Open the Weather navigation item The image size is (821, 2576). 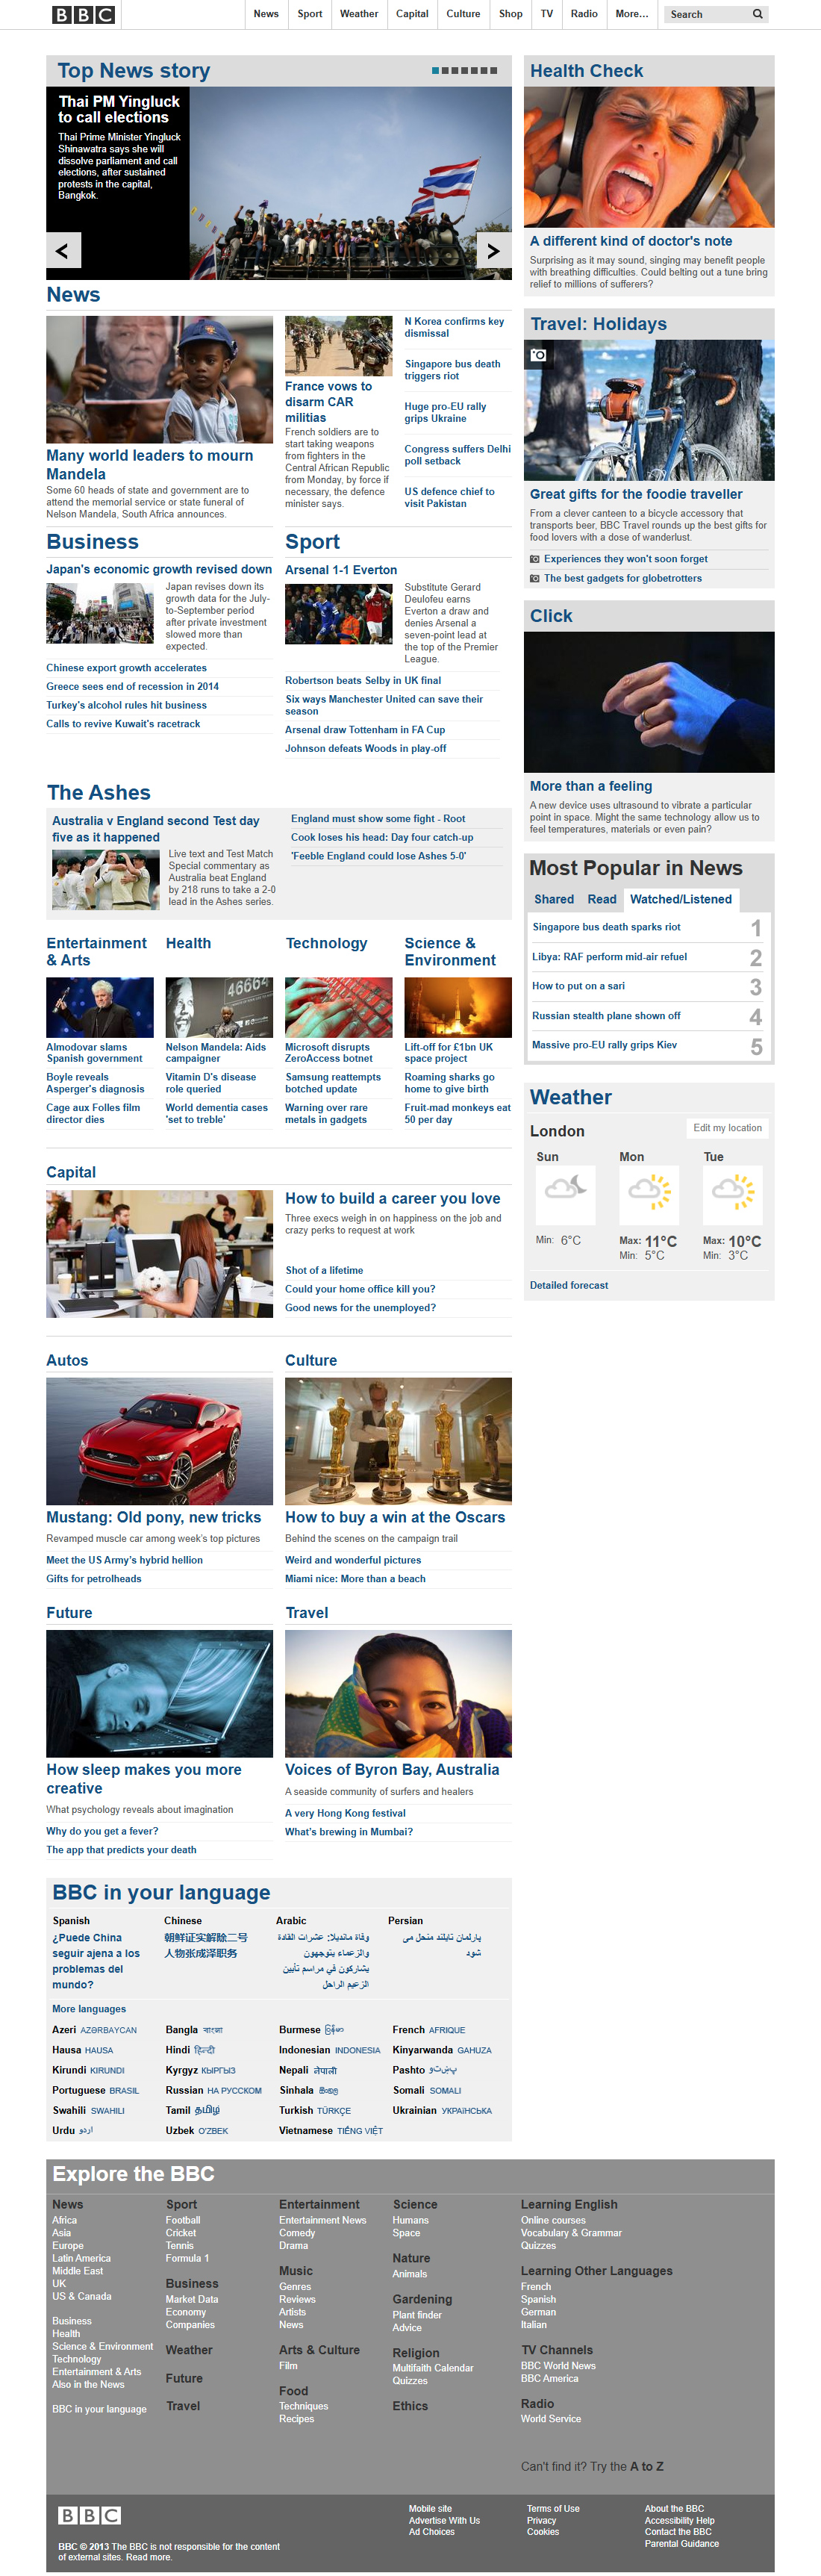coord(359,14)
